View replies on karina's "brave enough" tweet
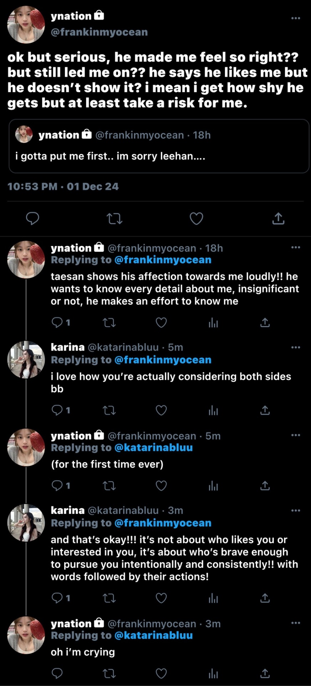311x686 pixels. click(x=61, y=598)
